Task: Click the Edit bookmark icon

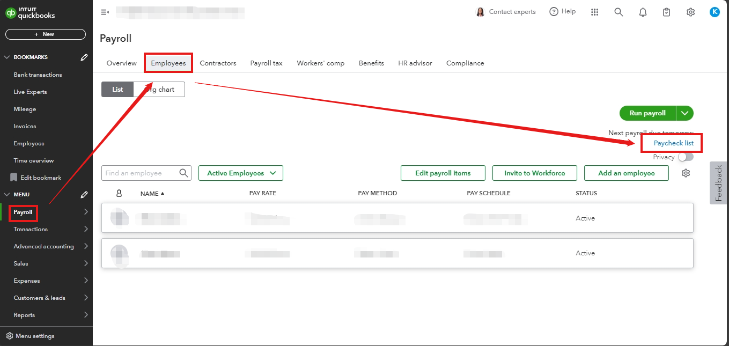Action: [14, 178]
